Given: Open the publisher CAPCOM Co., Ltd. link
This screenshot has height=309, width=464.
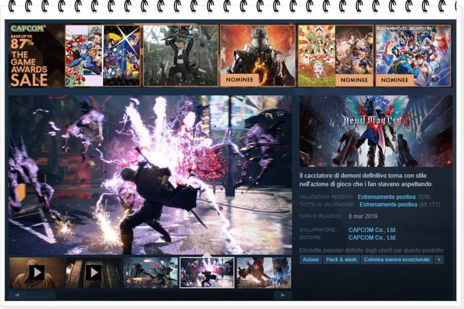Looking at the screenshot, I should tap(372, 237).
